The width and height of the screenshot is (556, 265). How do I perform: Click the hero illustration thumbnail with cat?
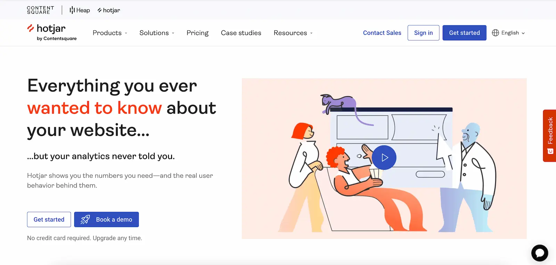(384, 158)
